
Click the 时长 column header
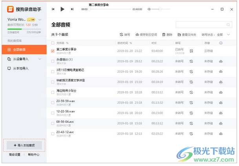click(x=154, y=43)
